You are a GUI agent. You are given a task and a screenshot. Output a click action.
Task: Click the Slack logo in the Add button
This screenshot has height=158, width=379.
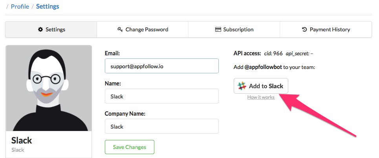click(242, 86)
